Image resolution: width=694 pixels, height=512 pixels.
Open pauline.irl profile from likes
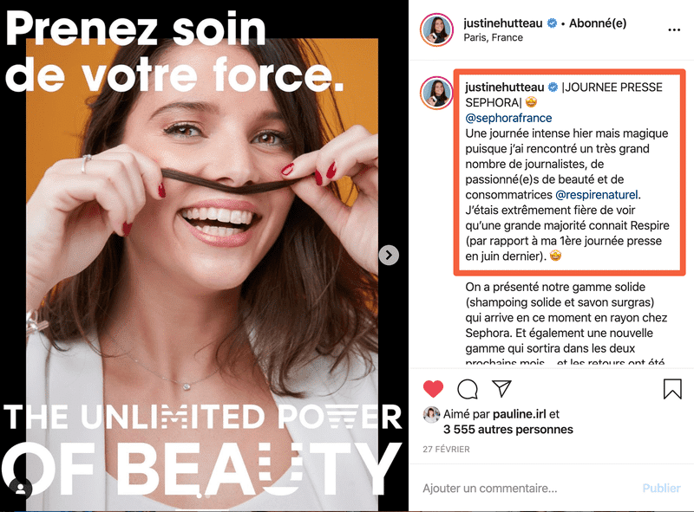tap(519, 414)
